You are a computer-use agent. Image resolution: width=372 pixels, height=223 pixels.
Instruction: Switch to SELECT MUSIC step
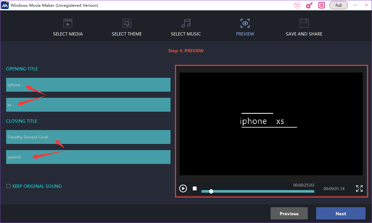pyautogui.click(x=186, y=34)
